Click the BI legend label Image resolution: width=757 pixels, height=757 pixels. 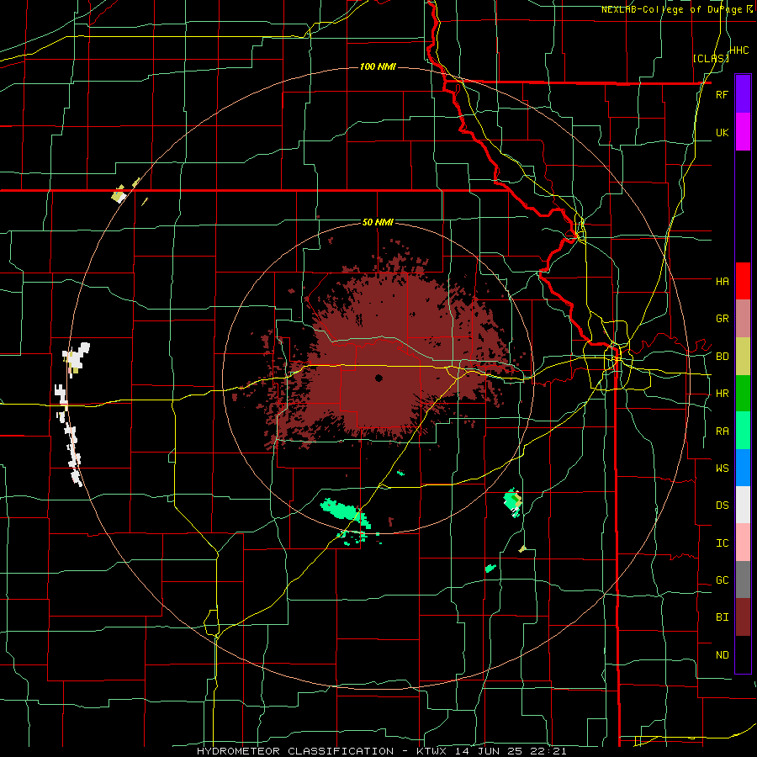click(722, 617)
